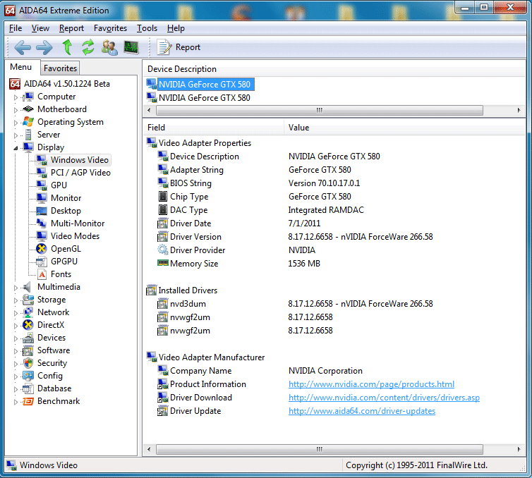The width and height of the screenshot is (532, 478).
Task: Open the system monitor chip icon
Action: (x=131, y=47)
